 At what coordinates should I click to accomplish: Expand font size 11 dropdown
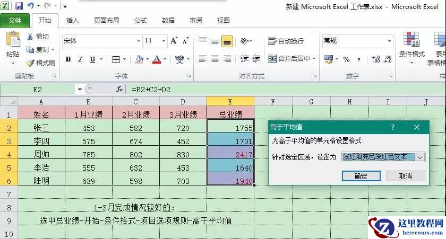click(164, 41)
